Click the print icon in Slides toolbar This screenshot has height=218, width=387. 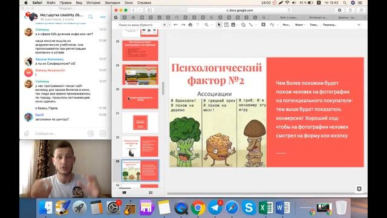190,25
